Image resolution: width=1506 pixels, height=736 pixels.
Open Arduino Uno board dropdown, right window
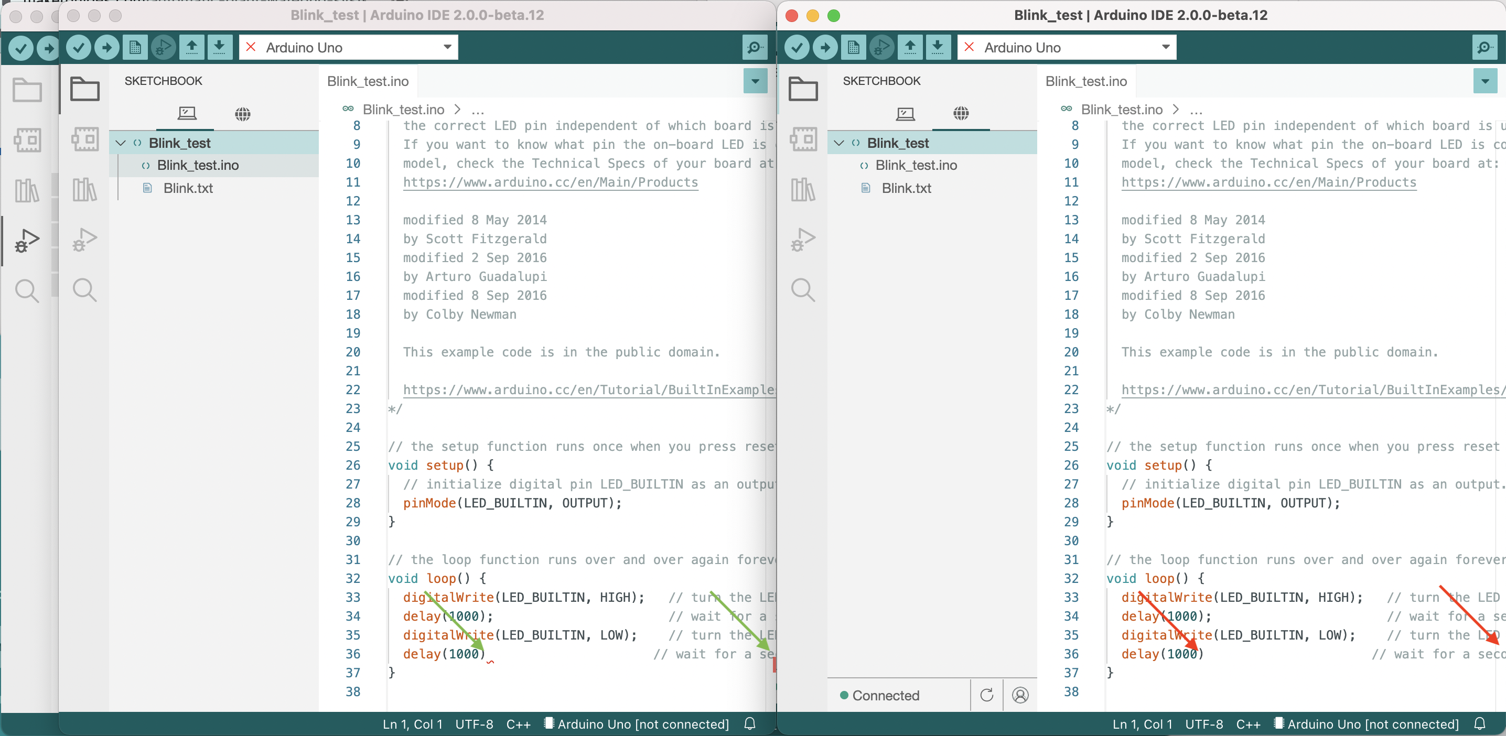click(x=1067, y=47)
